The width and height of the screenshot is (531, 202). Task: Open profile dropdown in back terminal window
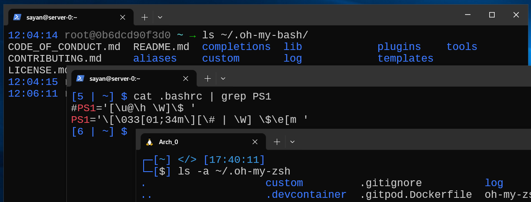pos(160,17)
